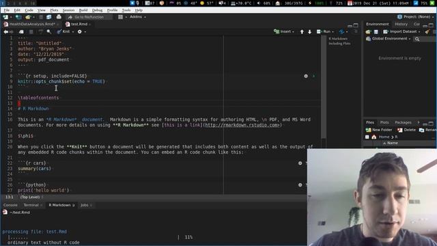Click the rmarkdown.rstudio.com link in editor
The width and height of the screenshot is (437, 246).
[242, 125]
